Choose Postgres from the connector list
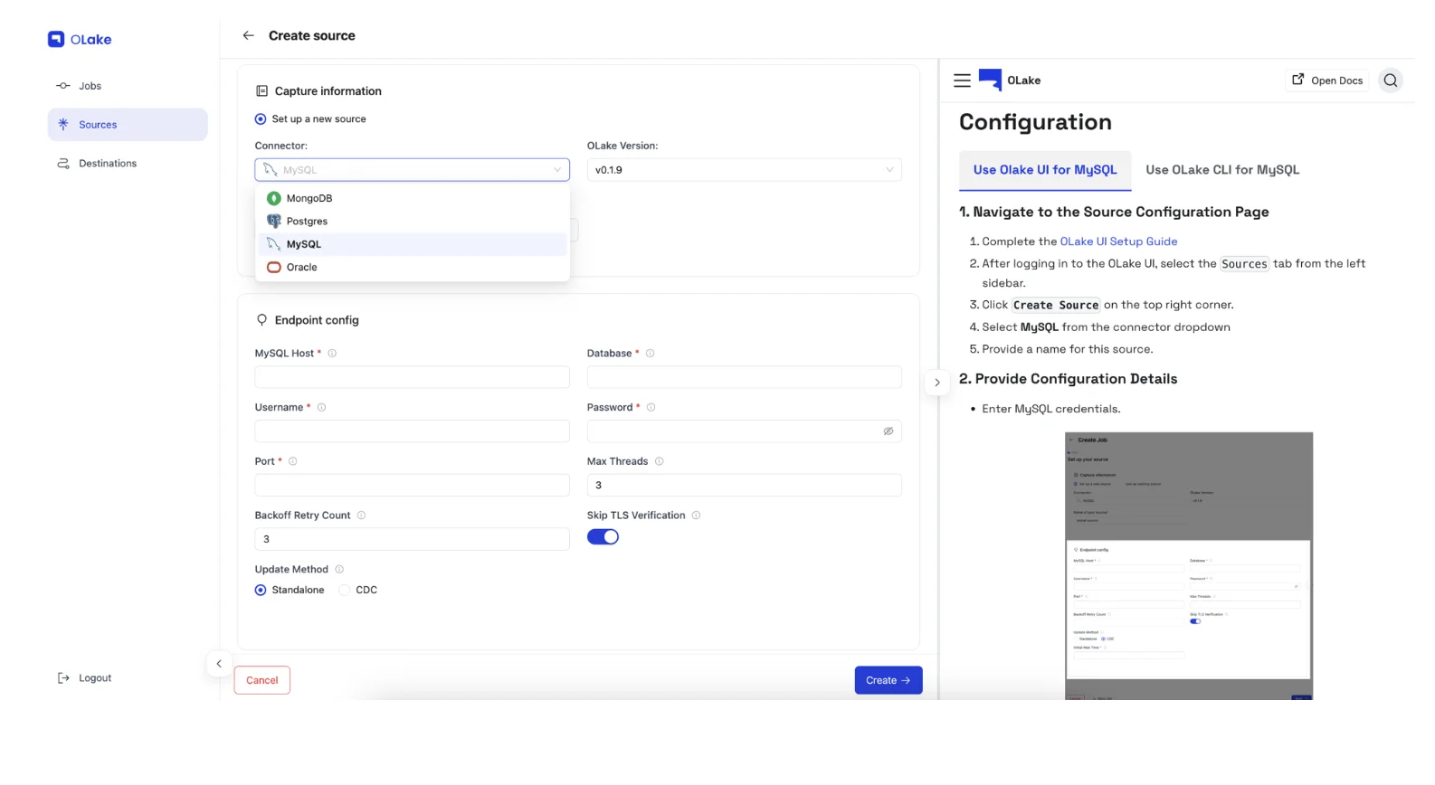 307,222
